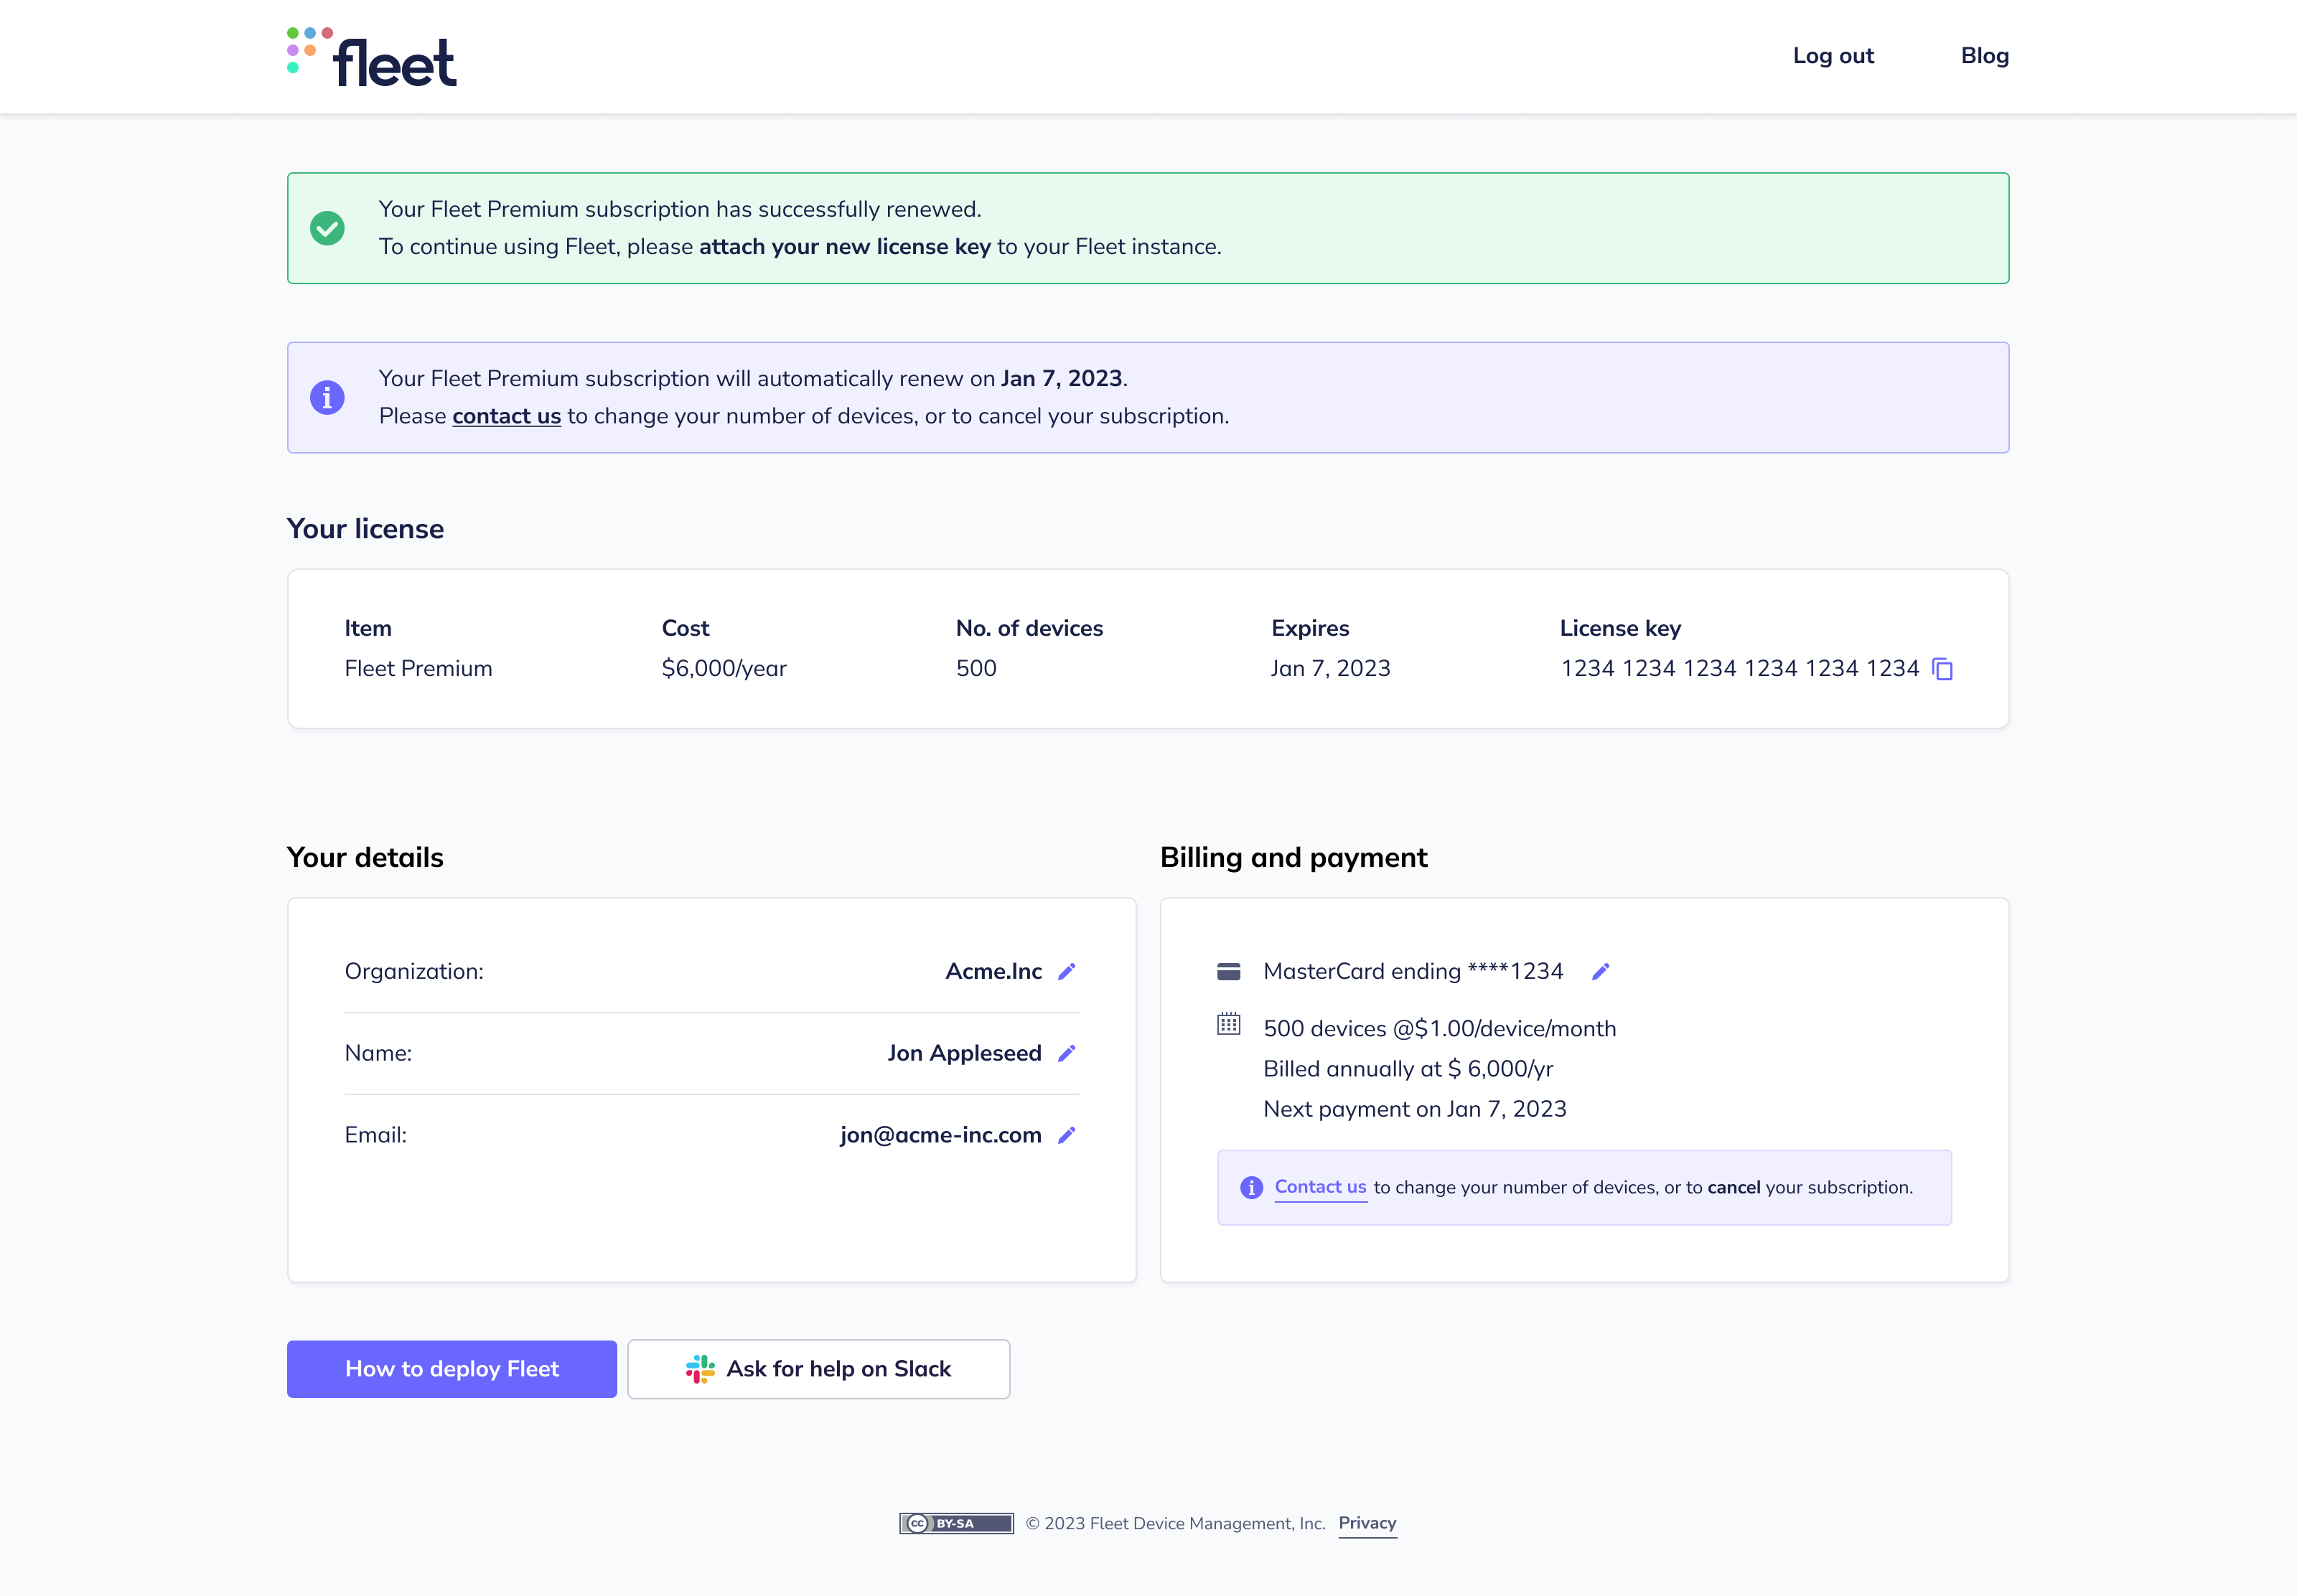Image resolution: width=2297 pixels, height=1596 pixels.
Task: Click the info icon in the billing notice
Action: coord(1251,1187)
